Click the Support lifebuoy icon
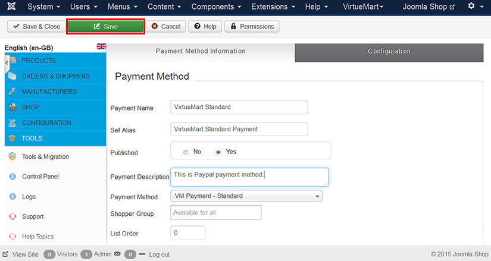The height and width of the screenshot is (261, 491). tap(12, 216)
